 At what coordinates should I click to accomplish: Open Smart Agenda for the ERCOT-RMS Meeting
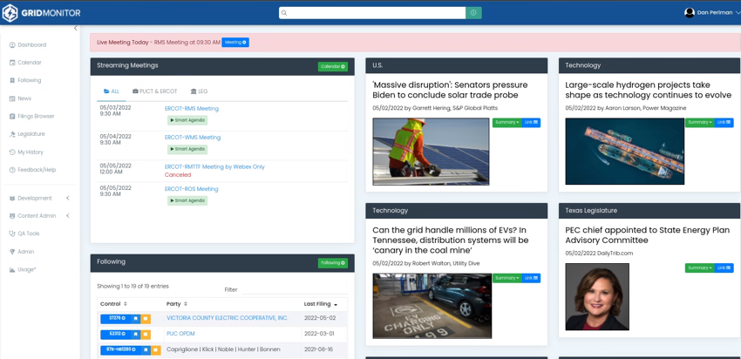(187, 120)
